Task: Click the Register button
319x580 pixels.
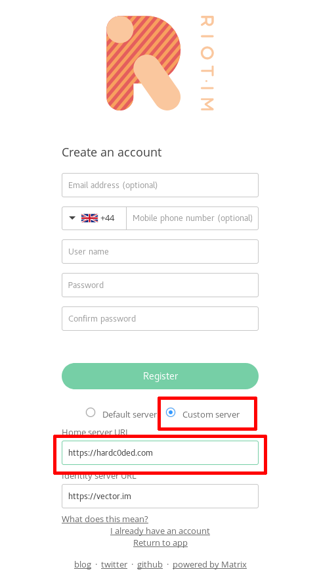Action: coord(160,376)
